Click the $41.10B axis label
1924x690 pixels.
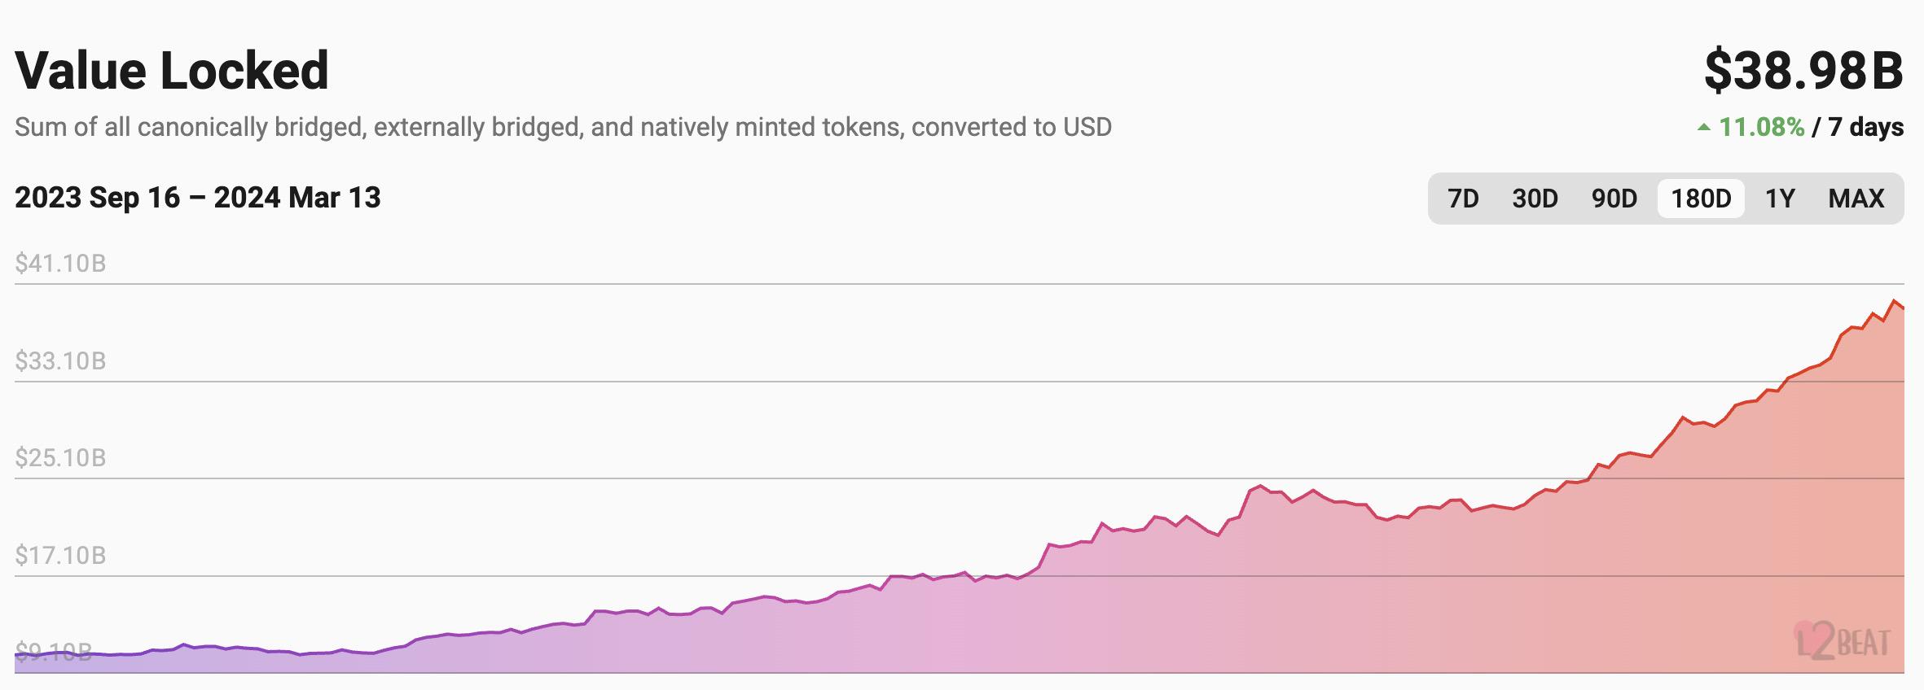click(60, 264)
